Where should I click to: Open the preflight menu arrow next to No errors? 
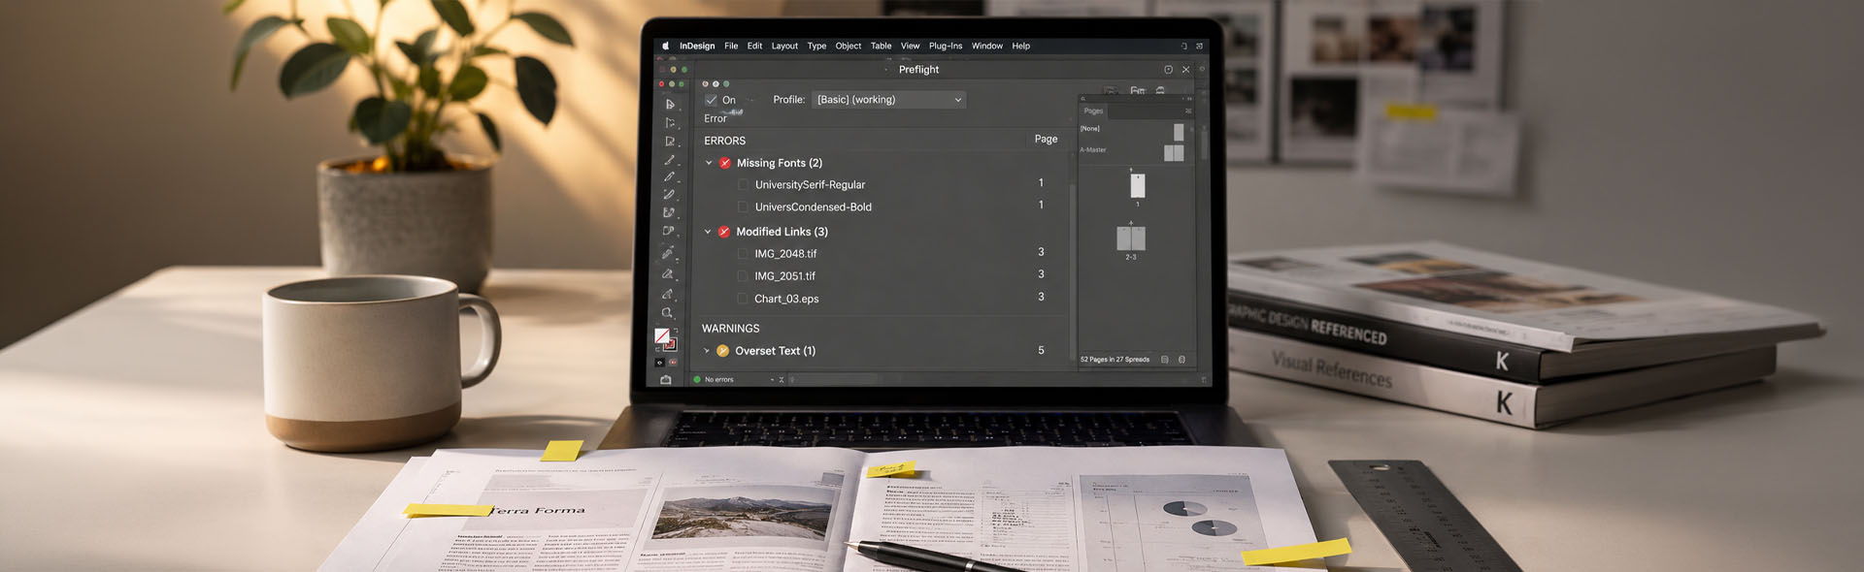point(773,380)
